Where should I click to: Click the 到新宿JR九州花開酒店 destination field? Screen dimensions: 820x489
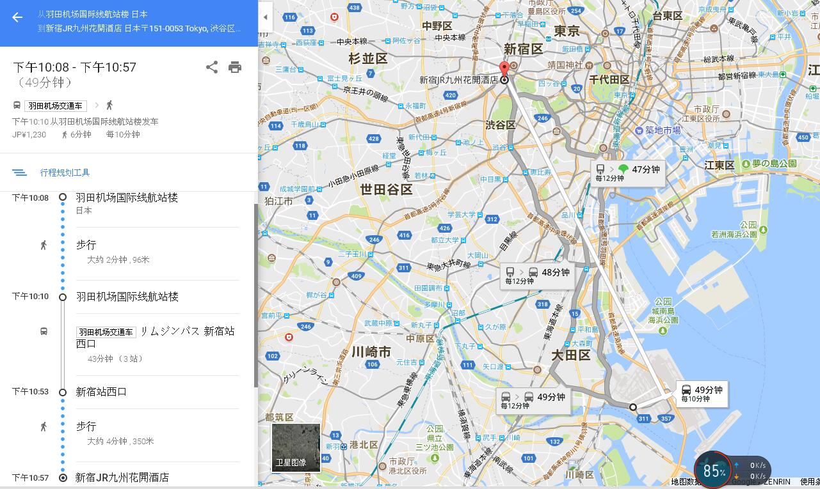[x=140, y=28]
